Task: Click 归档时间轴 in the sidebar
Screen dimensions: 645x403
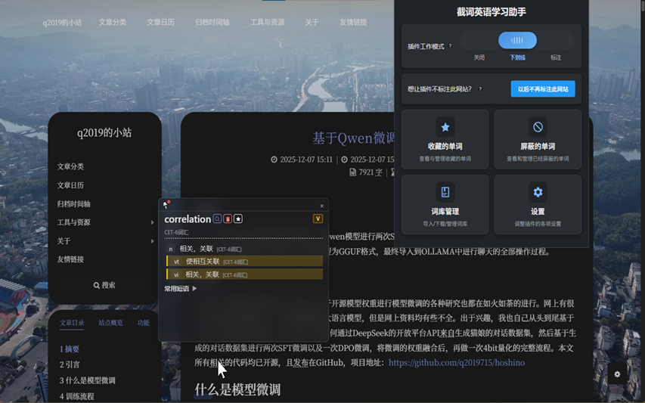Action: click(x=73, y=204)
